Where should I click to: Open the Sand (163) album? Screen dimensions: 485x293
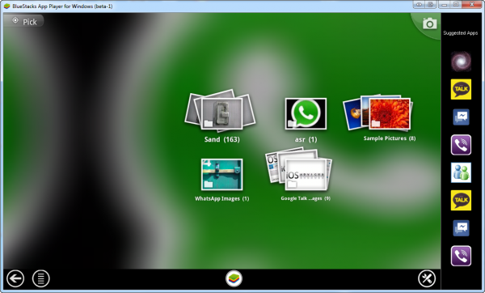click(x=221, y=116)
